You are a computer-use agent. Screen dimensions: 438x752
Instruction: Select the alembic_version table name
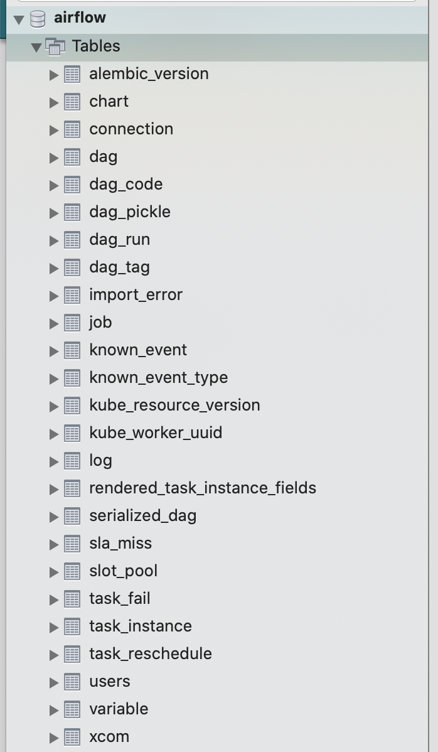pyautogui.click(x=149, y=74)
